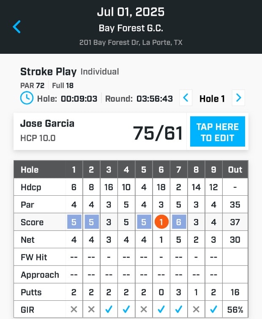The width and height of the screenshot is (262, 319).
Task: Select the Out column header
Action: [235, 169]
